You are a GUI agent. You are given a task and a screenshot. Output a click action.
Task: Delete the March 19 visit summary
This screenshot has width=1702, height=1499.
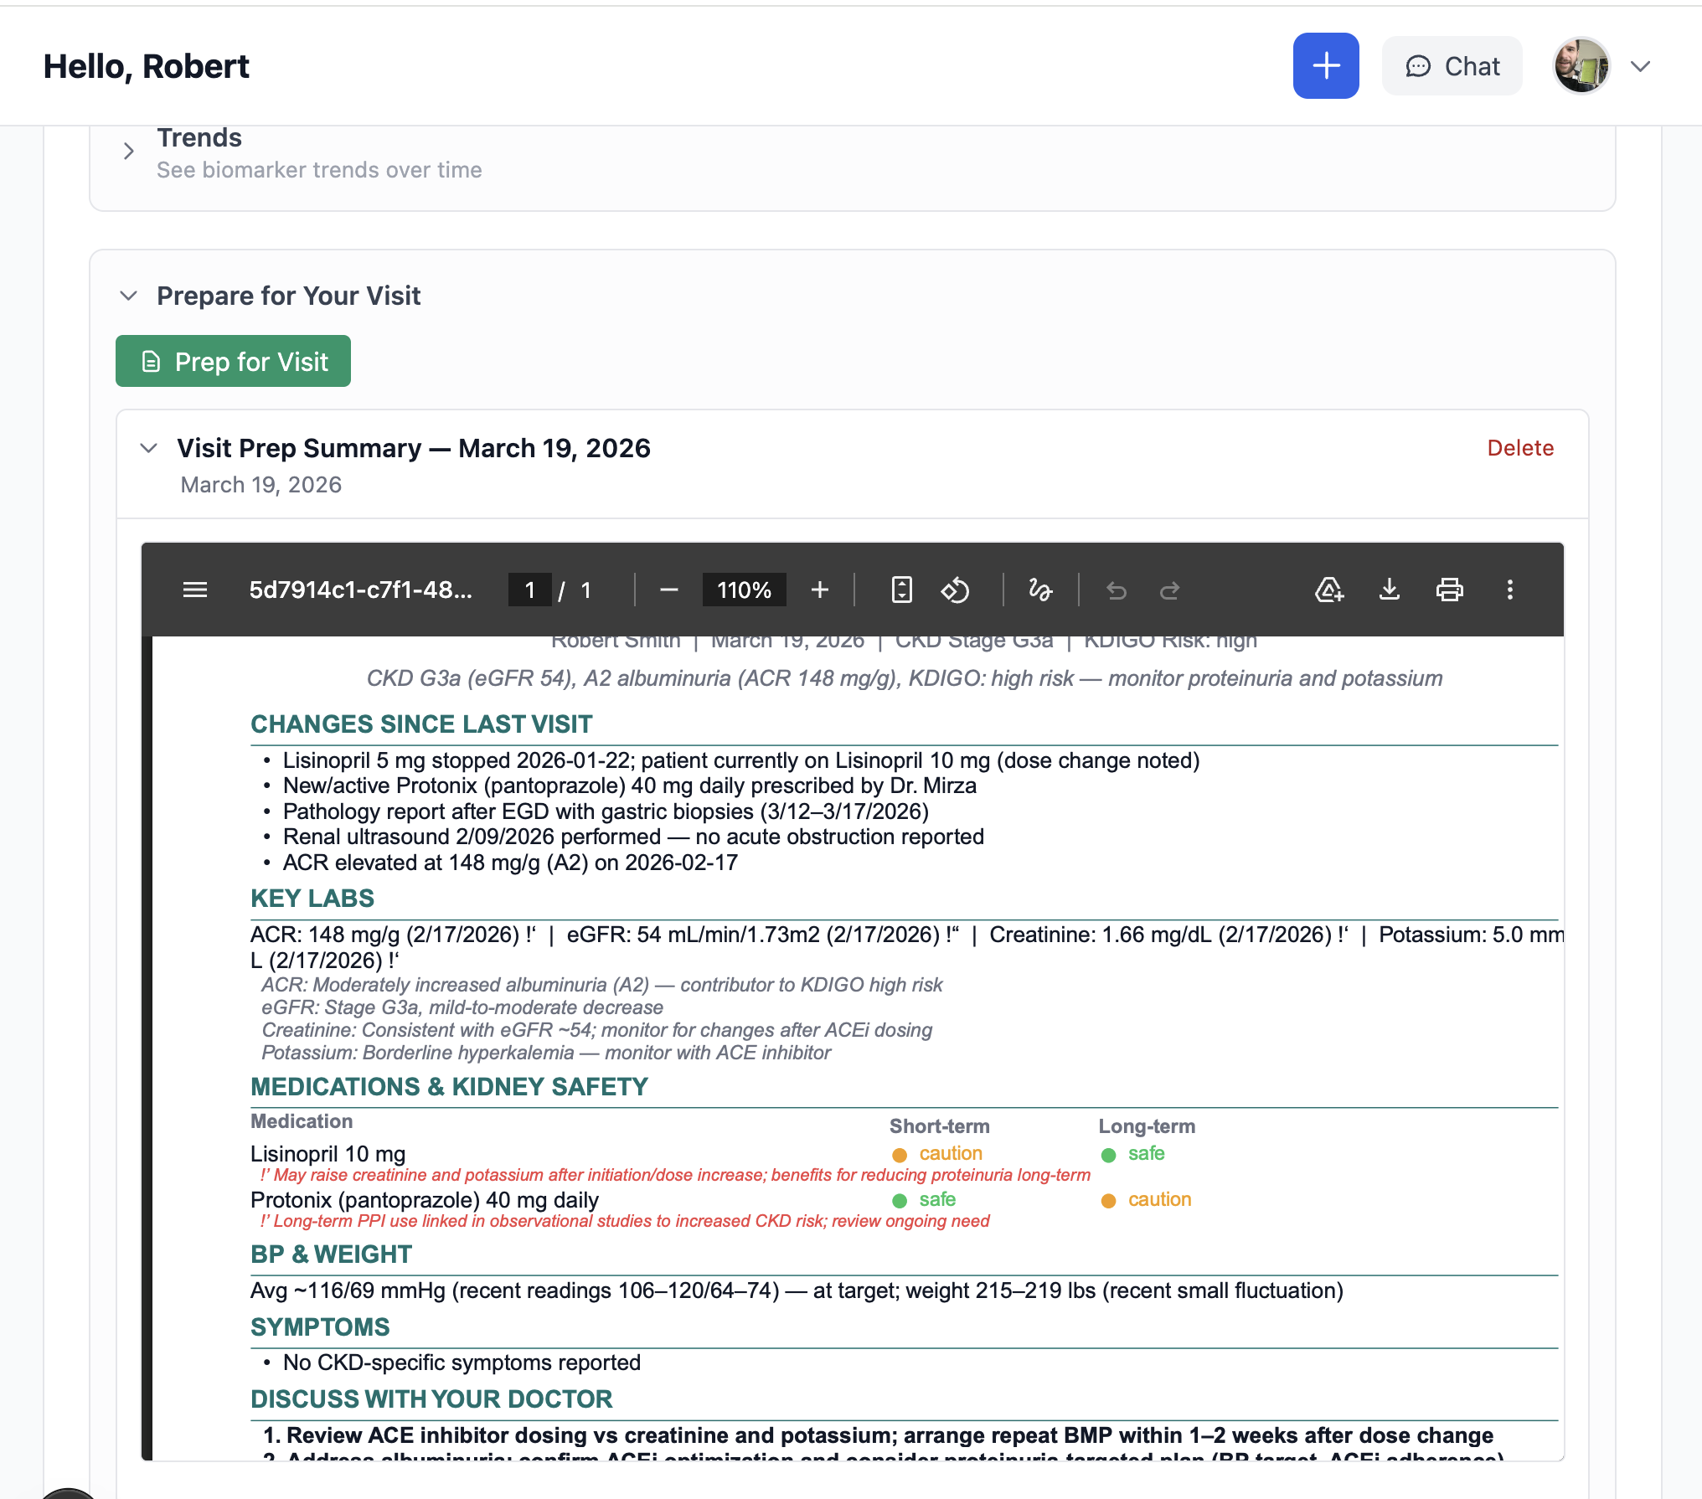click(1519, 448)
